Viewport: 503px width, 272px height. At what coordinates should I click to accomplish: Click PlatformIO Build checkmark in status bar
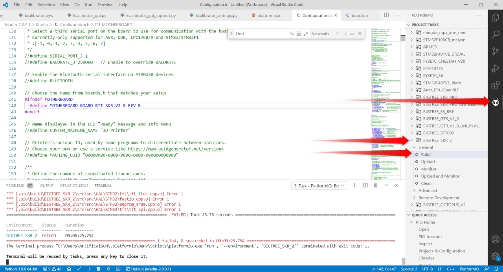click(x=79, y=269)
